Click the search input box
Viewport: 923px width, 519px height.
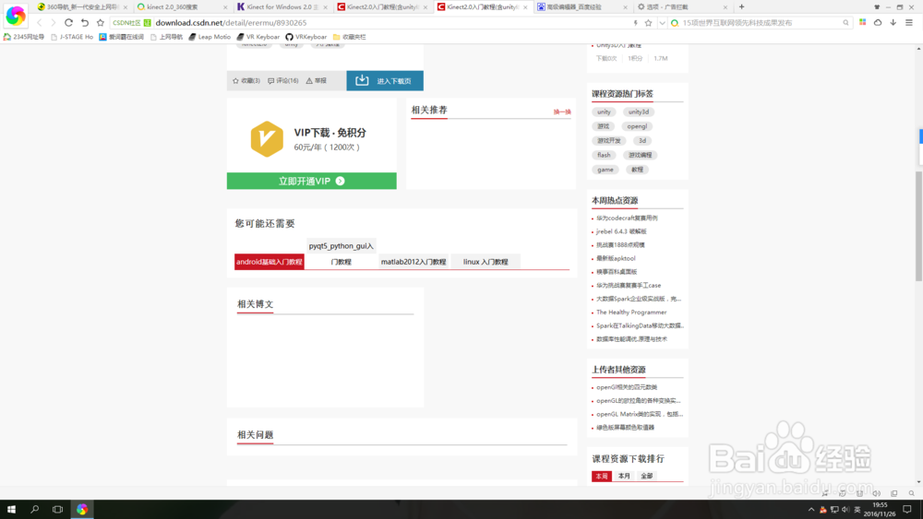click(x=761, y=23)
